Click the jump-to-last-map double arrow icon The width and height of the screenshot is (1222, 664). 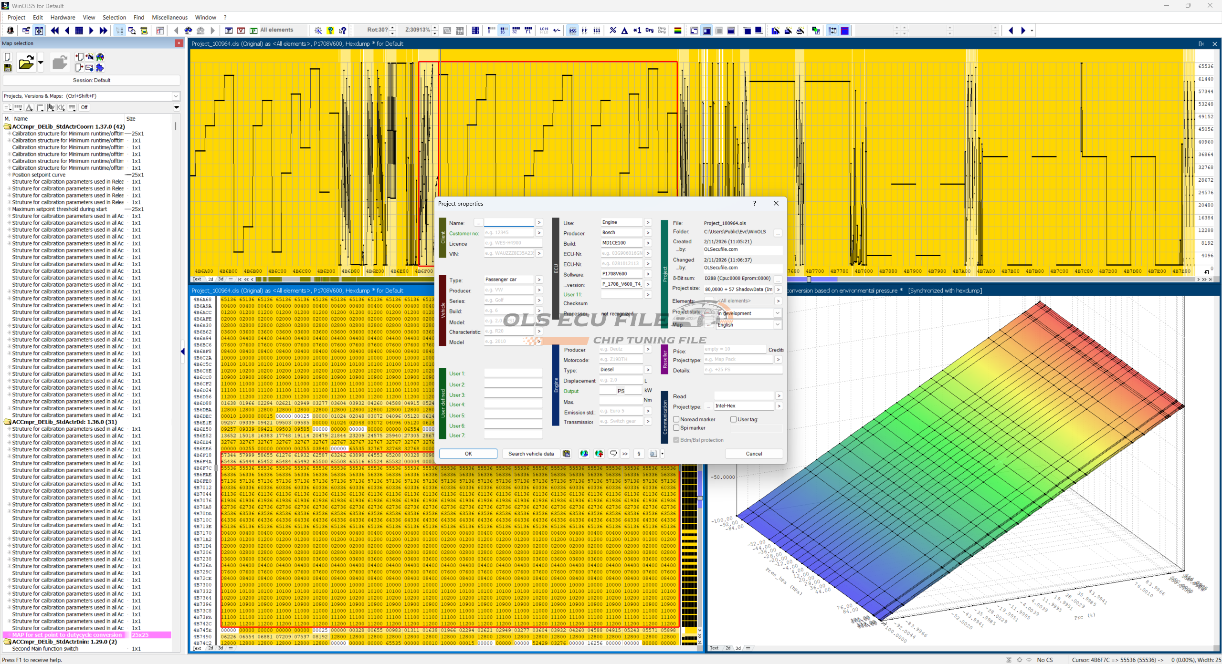(103, 31)
